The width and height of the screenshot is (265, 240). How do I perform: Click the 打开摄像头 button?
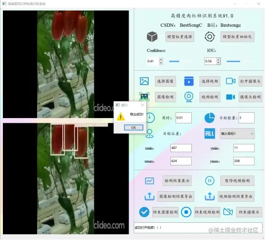coord(250,81)
